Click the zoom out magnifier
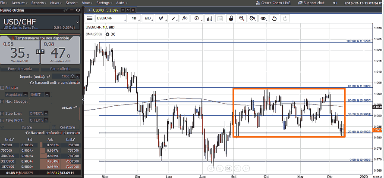 pos(242,18)
